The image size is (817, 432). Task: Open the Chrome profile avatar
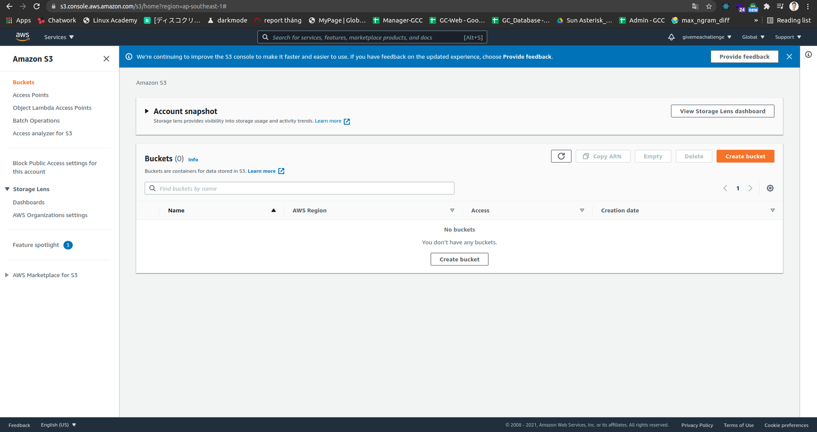[x=794, y=6]
